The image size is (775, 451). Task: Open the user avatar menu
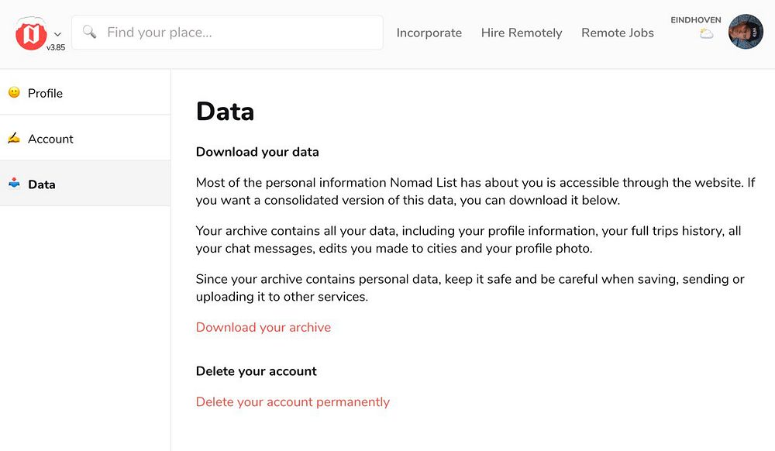click(x=746, y=32)
